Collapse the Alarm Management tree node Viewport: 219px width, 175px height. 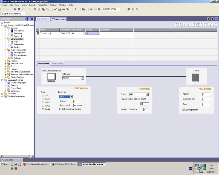pyautogui.click(x=5, y=50)
